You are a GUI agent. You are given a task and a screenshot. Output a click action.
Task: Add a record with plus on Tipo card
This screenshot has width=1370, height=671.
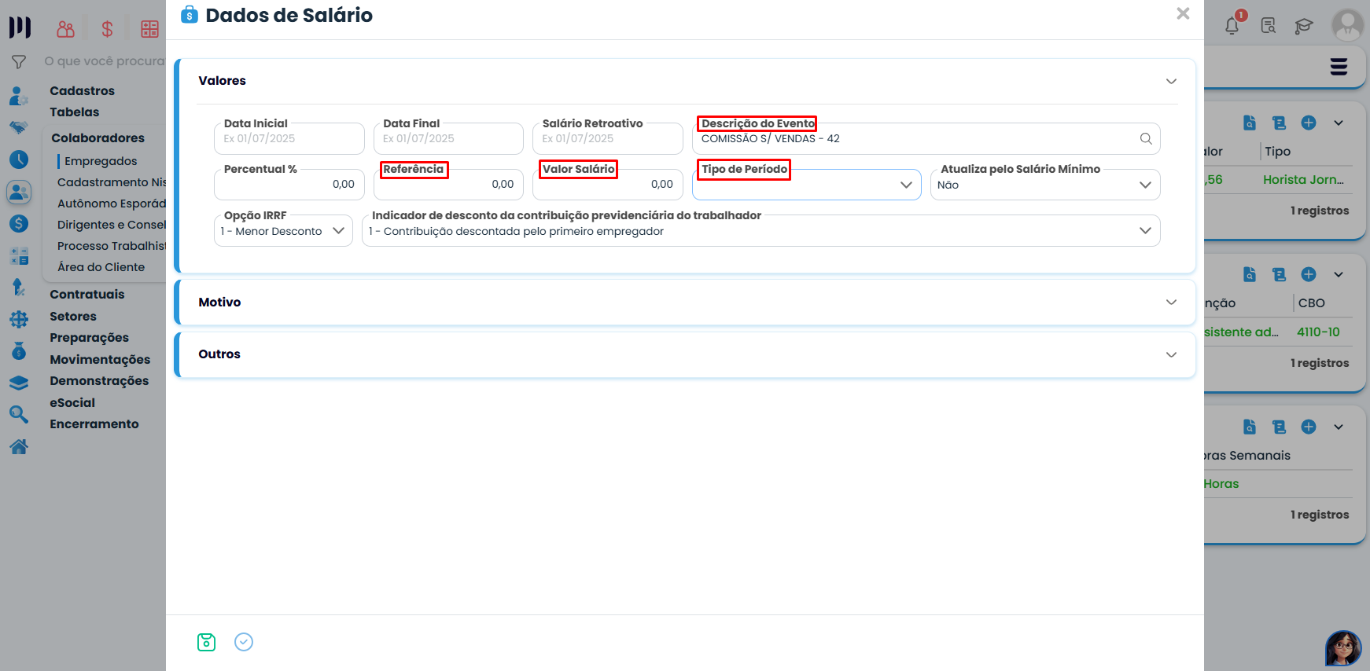point(1309,123)
